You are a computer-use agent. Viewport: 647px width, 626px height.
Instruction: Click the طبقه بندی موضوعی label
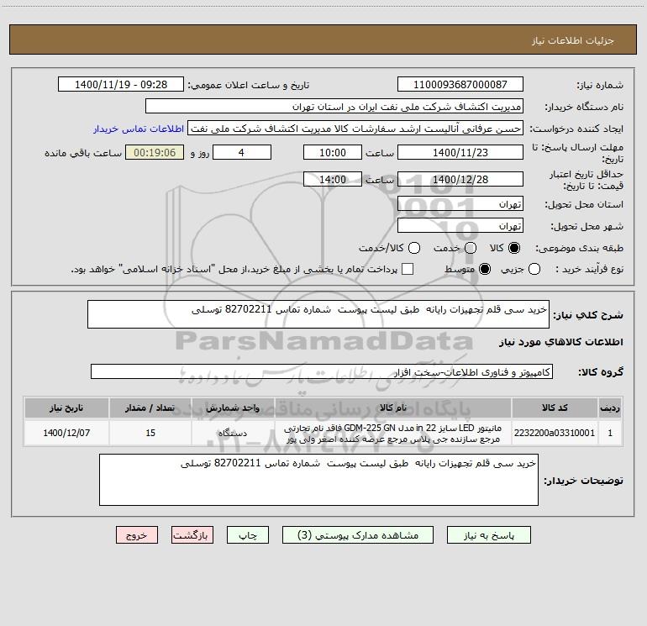579,248
